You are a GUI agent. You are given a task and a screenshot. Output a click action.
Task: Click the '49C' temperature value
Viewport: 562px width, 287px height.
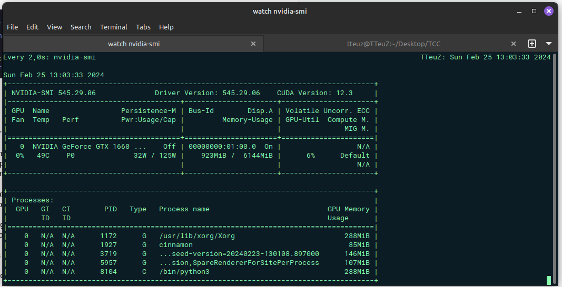pos(43,155)
